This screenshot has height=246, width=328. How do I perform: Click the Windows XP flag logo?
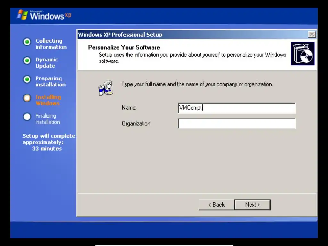(x=22, y=15)
